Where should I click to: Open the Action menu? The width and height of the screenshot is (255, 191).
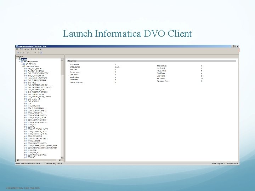point(27,49)
